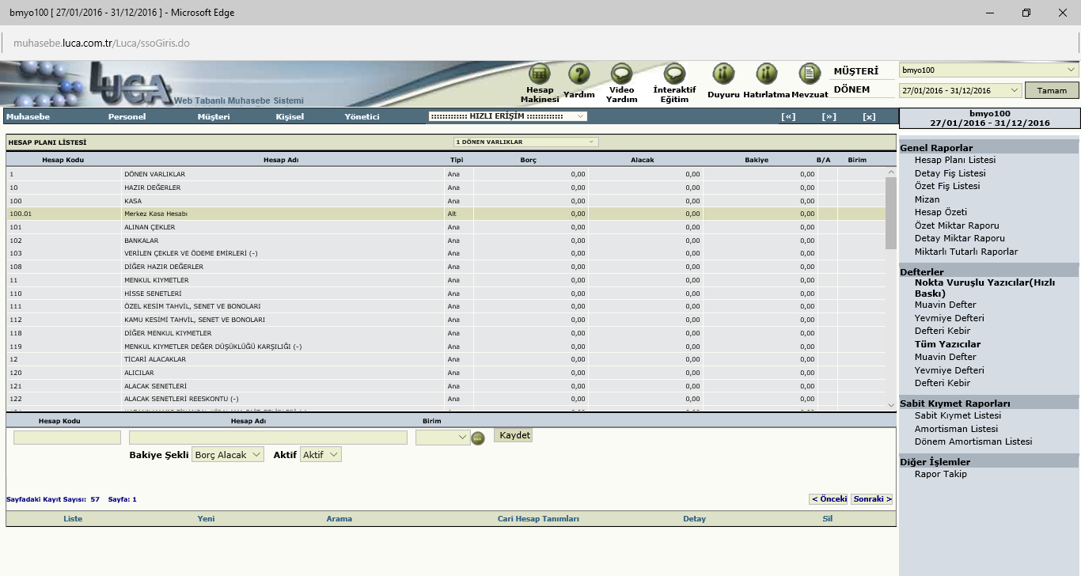This screenshot has width=1081, height=576.
Task: Click the Hesap Kodu input field
Action: (67, 438)
